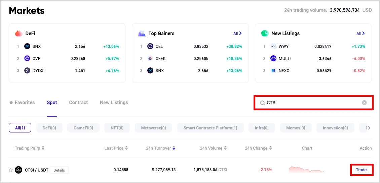Click the NEXO coin icon
The height and width of the screenshot is (183, 380).
tap(273, 70)
